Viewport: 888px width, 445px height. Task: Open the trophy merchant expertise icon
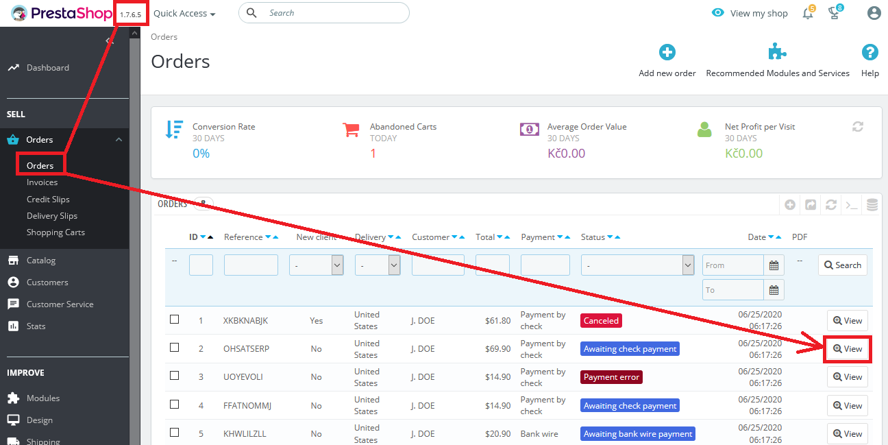pos(835,13)
